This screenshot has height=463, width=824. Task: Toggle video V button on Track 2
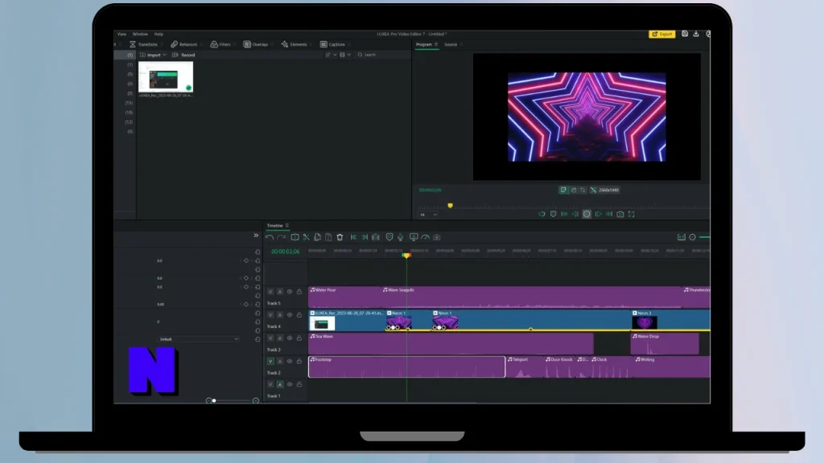270,361
